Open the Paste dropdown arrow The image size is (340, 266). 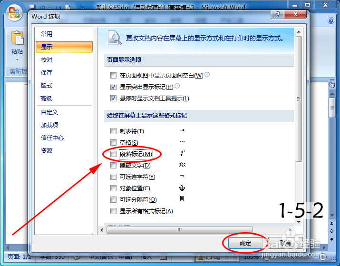[x=17, y=60]
